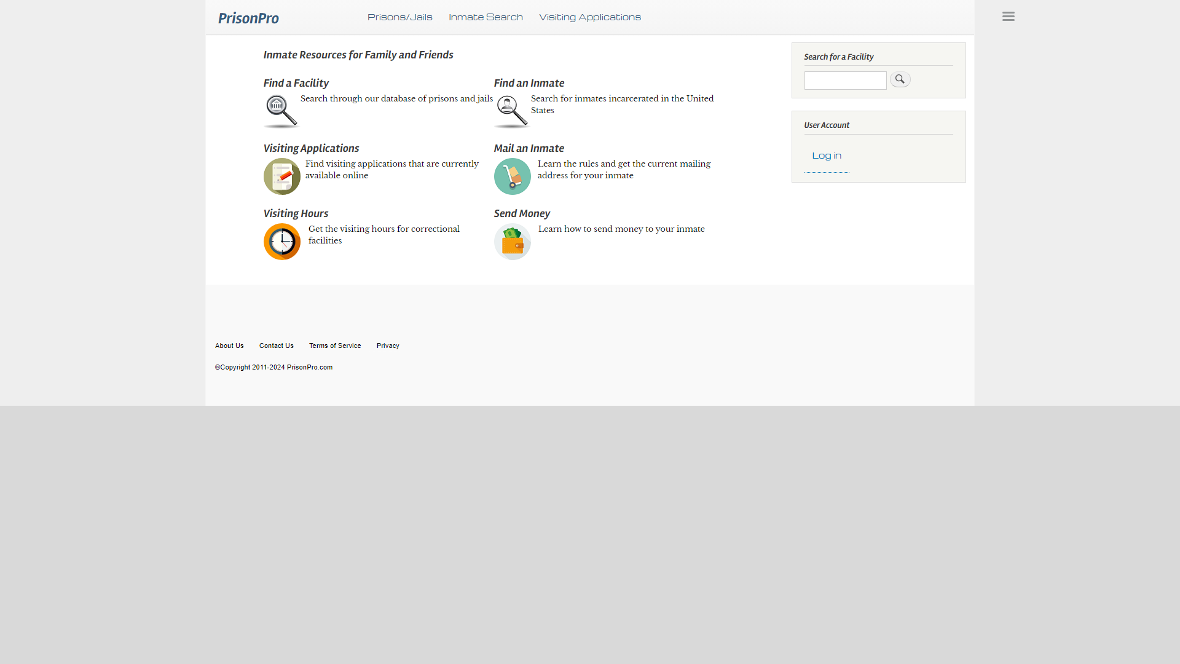The height and width of the screenshot is (664, 1180).
Task: Click the Privacy footer link
Action: tap(388, 346)
